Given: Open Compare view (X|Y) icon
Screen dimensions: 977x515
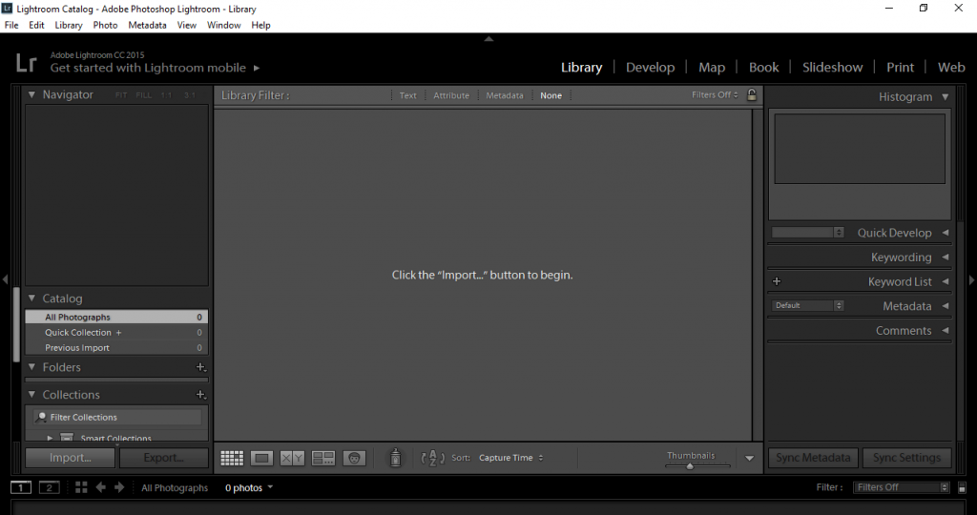Looking at the screenshot, I should click(x=292, y=459).
